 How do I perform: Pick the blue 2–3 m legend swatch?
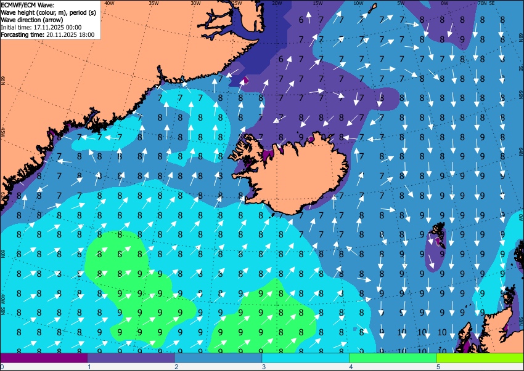218,358
